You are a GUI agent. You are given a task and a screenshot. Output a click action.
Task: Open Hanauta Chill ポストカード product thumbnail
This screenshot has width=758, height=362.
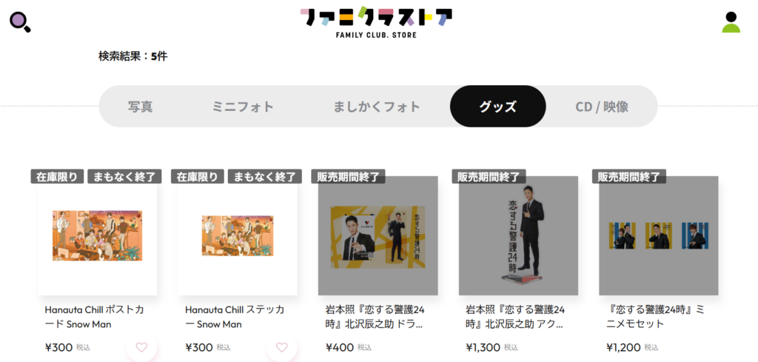[x=97, y=236]
